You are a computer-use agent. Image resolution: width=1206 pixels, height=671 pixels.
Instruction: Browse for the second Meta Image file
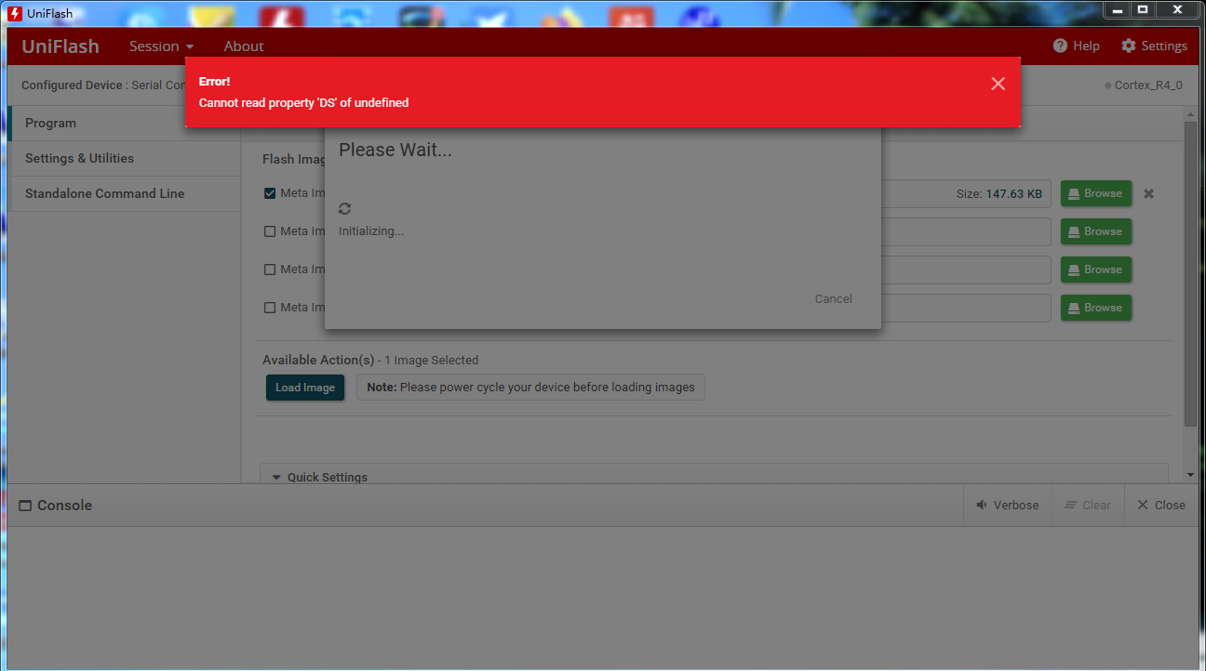[1096, 231]
